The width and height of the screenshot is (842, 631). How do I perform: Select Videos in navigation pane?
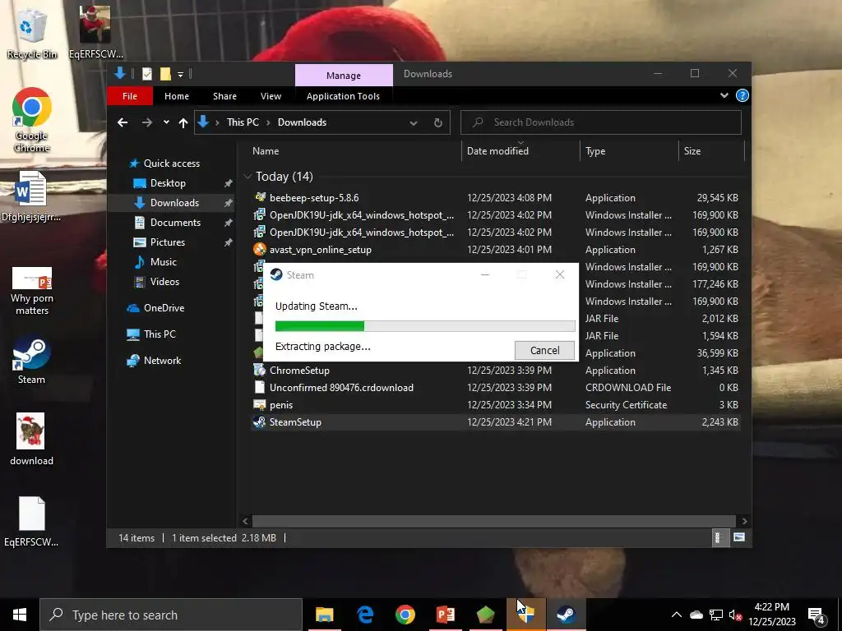tap(164, 282)
